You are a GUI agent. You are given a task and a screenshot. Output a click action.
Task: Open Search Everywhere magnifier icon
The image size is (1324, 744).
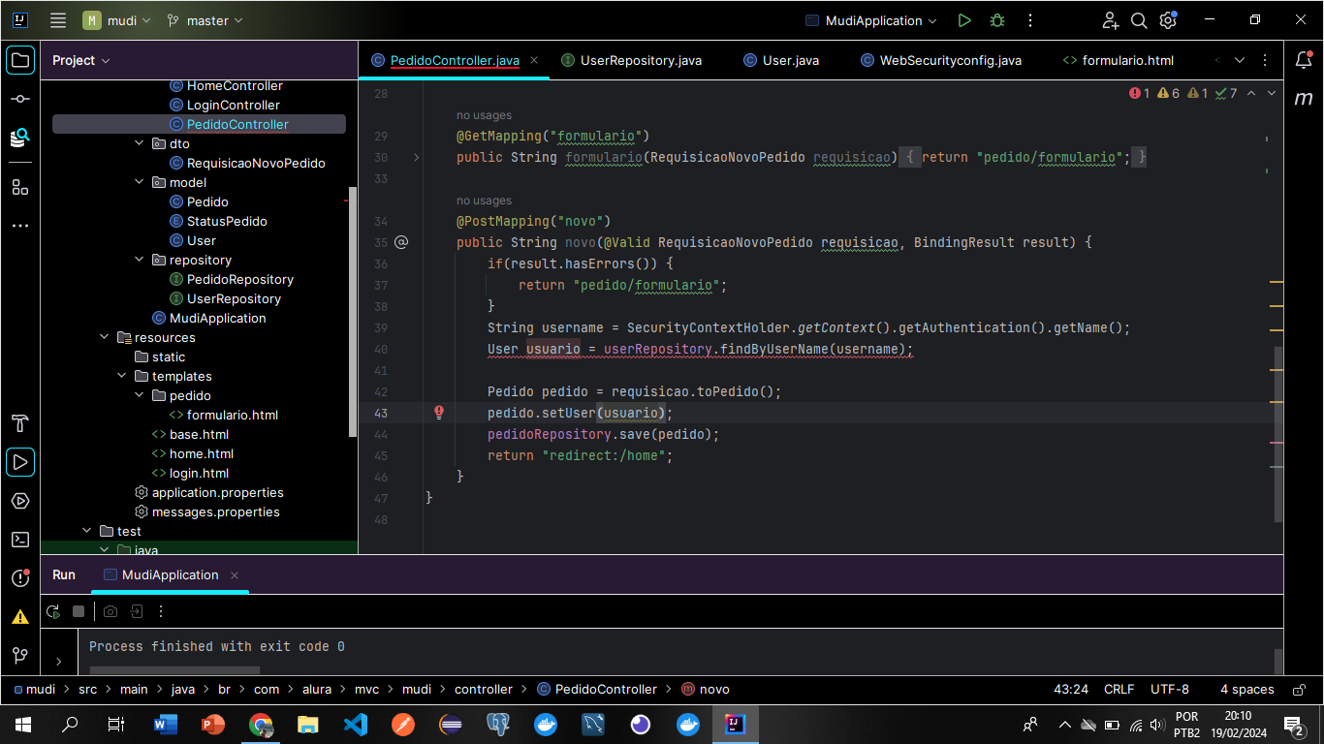[x=1140, y=20]
